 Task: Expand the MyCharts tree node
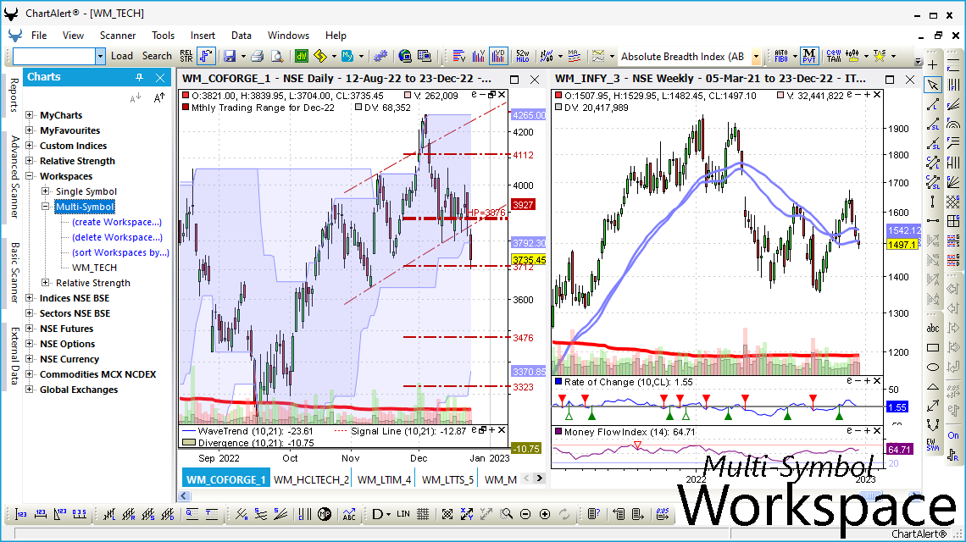(29, 115)
